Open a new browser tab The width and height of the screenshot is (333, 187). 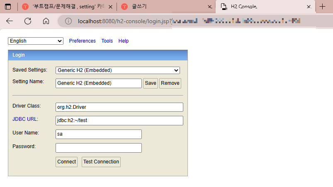322,7
